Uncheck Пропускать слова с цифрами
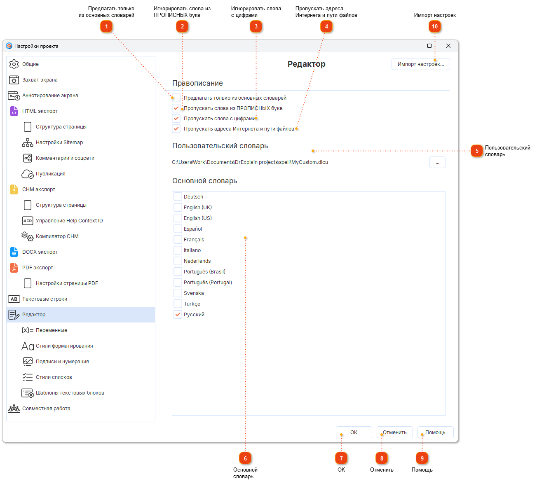The image size is (537, 486). tap(176, 119)
